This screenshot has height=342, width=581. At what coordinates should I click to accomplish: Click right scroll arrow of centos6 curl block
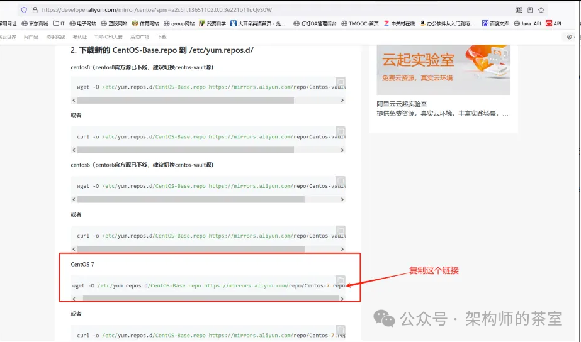342,249
